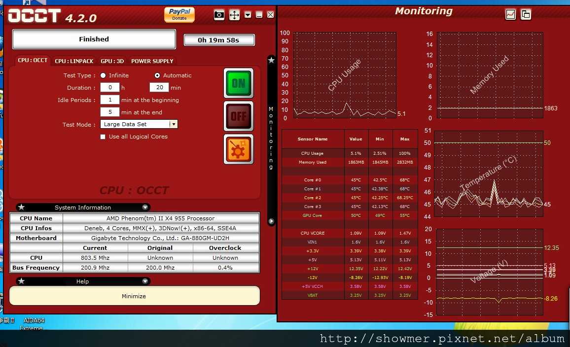Click the Finished status box
Screen dimensions: 570x347
point(94,39)
